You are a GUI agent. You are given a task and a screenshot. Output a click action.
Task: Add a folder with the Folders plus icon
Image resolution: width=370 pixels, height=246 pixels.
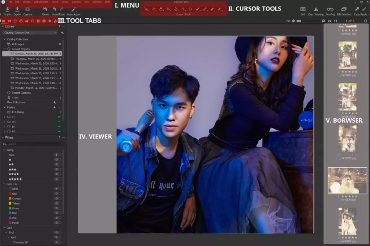click(55, 107)
